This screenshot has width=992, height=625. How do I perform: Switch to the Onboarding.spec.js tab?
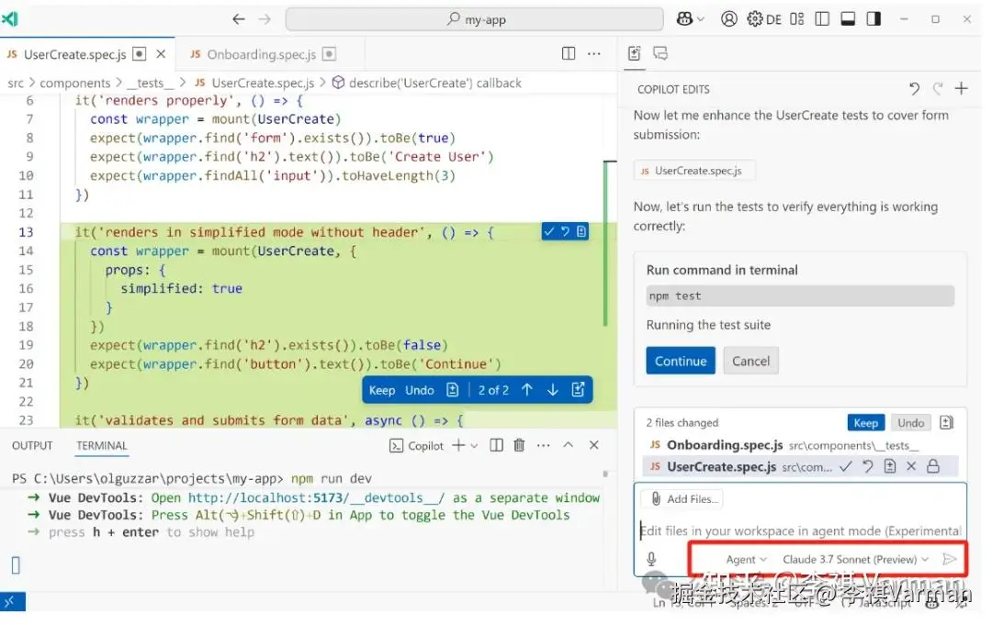pyautogui.click(x=261, y=54)
